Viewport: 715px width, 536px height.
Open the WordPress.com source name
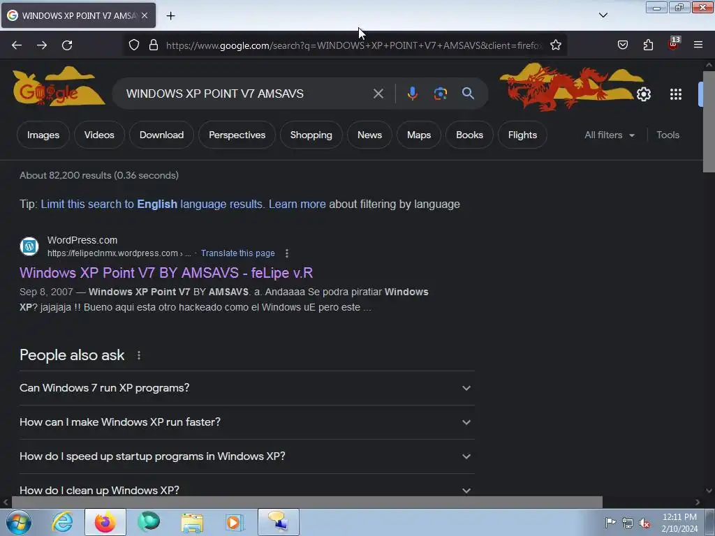pos(82,240)
